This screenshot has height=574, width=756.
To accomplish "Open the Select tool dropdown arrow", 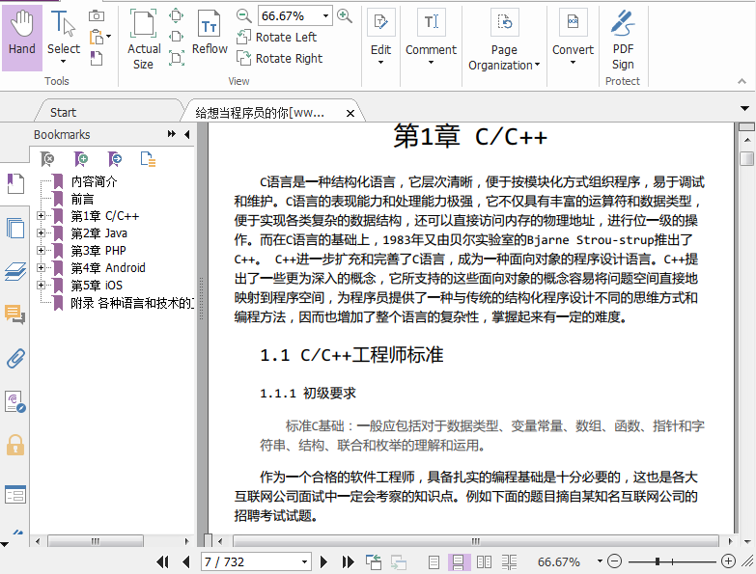I will [x=63, y=62].
